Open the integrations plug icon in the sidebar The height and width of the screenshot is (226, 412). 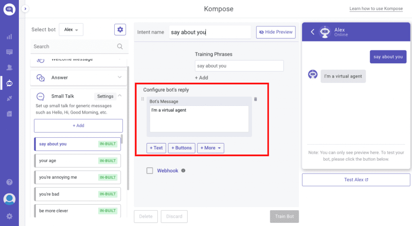tap(9, 98)
